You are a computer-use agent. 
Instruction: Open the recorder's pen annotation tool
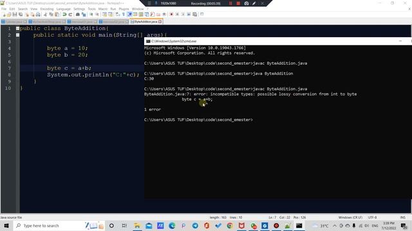click(254, 3)
